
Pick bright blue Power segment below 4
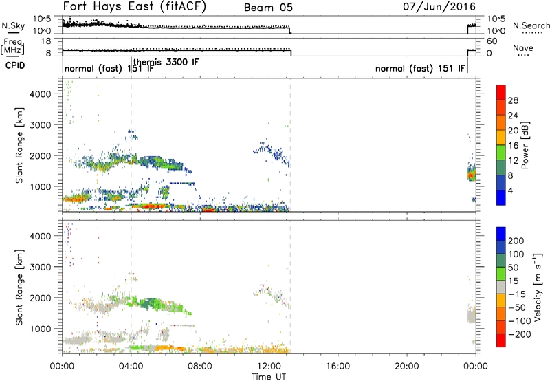pos(501,198)
